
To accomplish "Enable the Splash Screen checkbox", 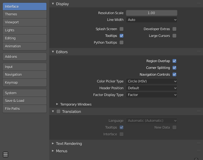I will (121, 29).
